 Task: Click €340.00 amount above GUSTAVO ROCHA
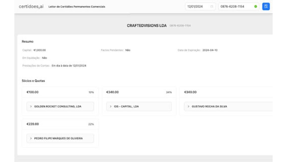(190, 92)
